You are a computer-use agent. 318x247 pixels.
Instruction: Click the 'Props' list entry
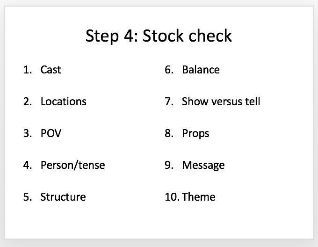click(x=195, y=134)
